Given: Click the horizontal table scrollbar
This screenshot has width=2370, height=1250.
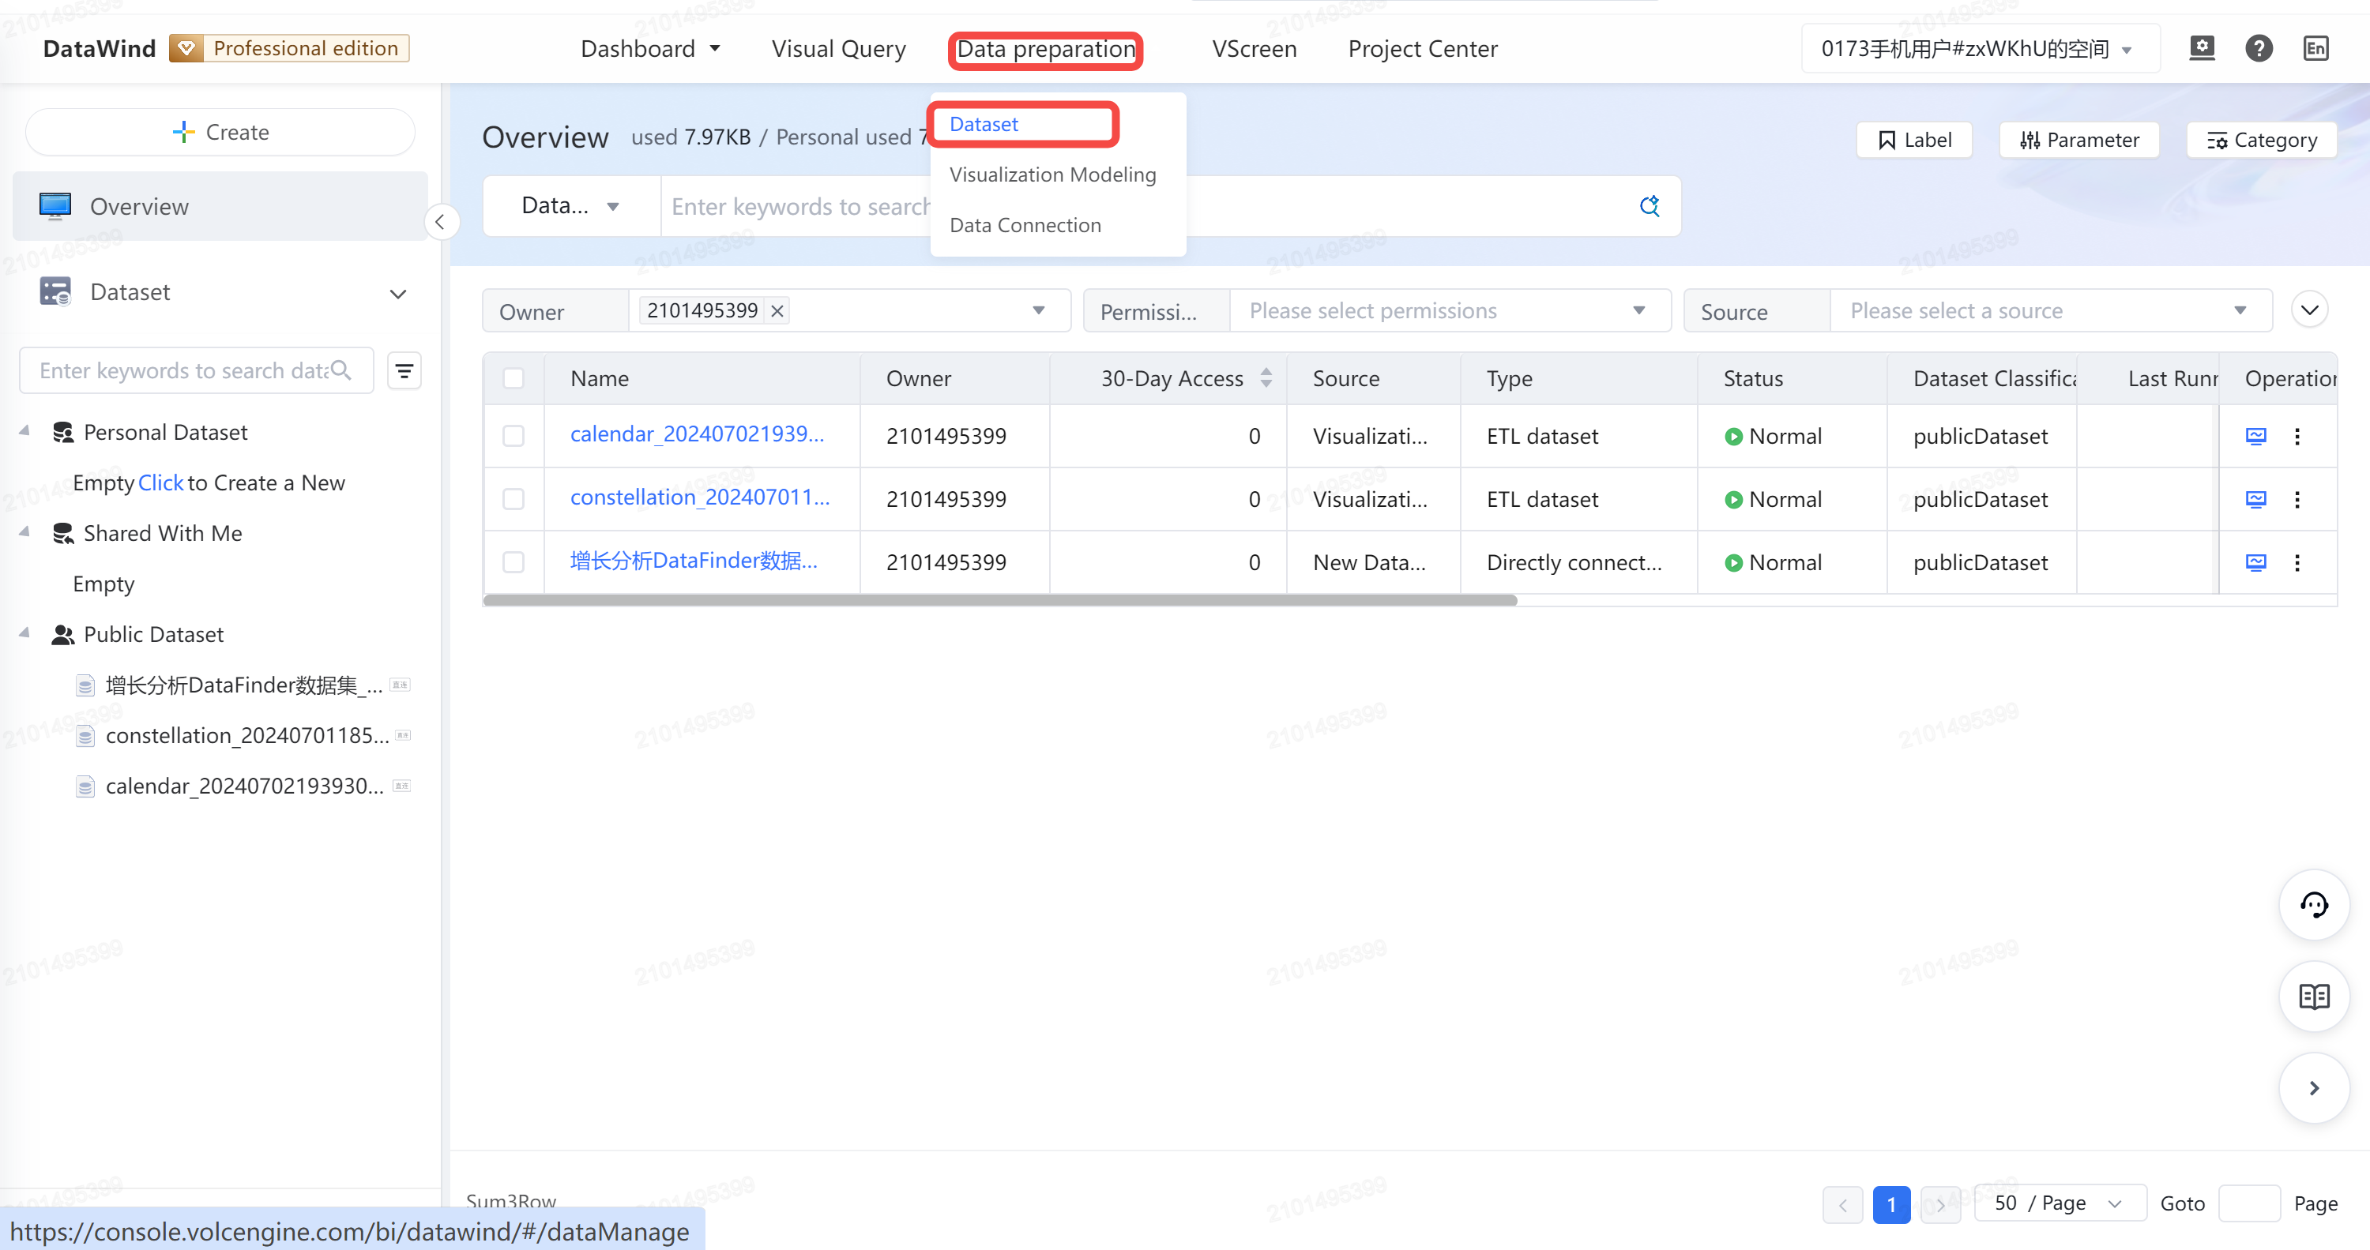Looking at the screenshot, I should 1000,599.
